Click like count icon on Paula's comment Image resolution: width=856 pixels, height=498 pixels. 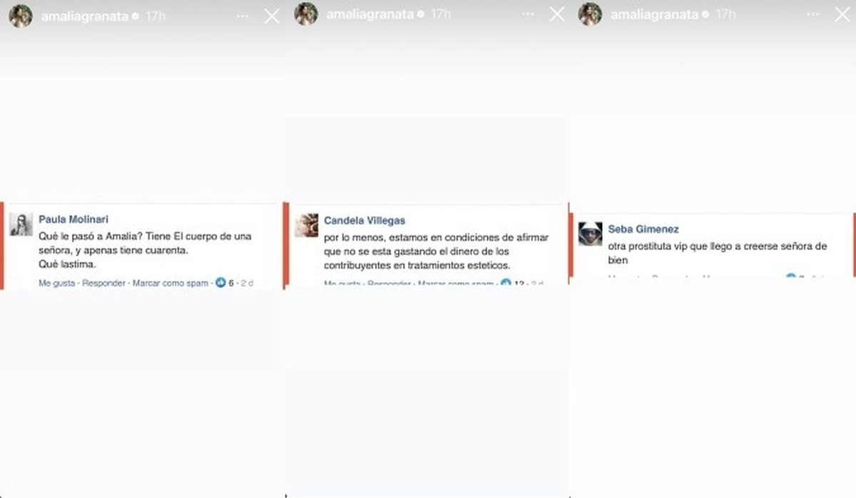(220, 283)
